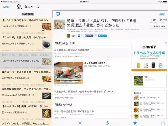
Task: Tap the reload refresh icon
Action: click(x=107, y=123)
